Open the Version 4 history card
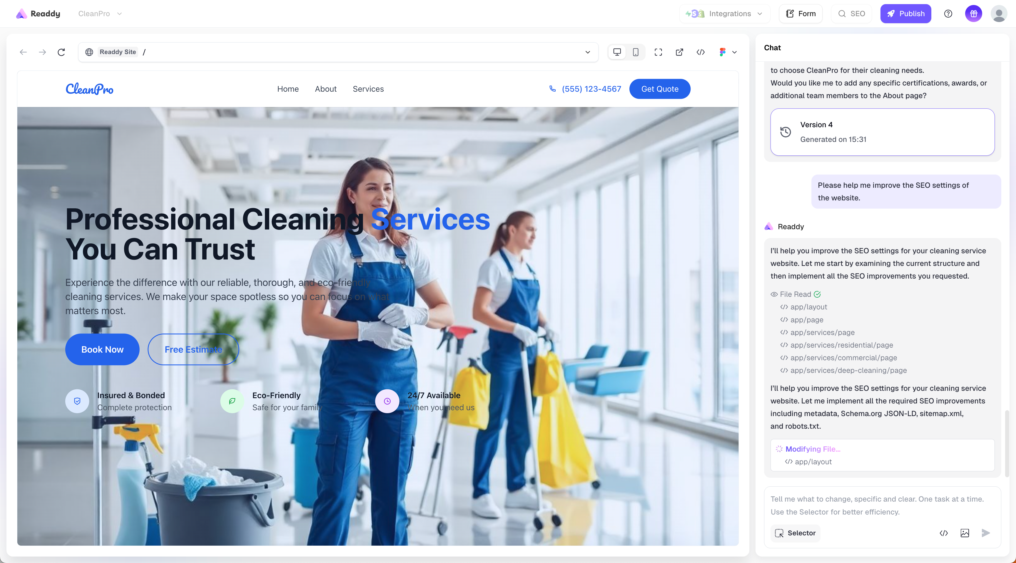 click(x=882, y=132)
